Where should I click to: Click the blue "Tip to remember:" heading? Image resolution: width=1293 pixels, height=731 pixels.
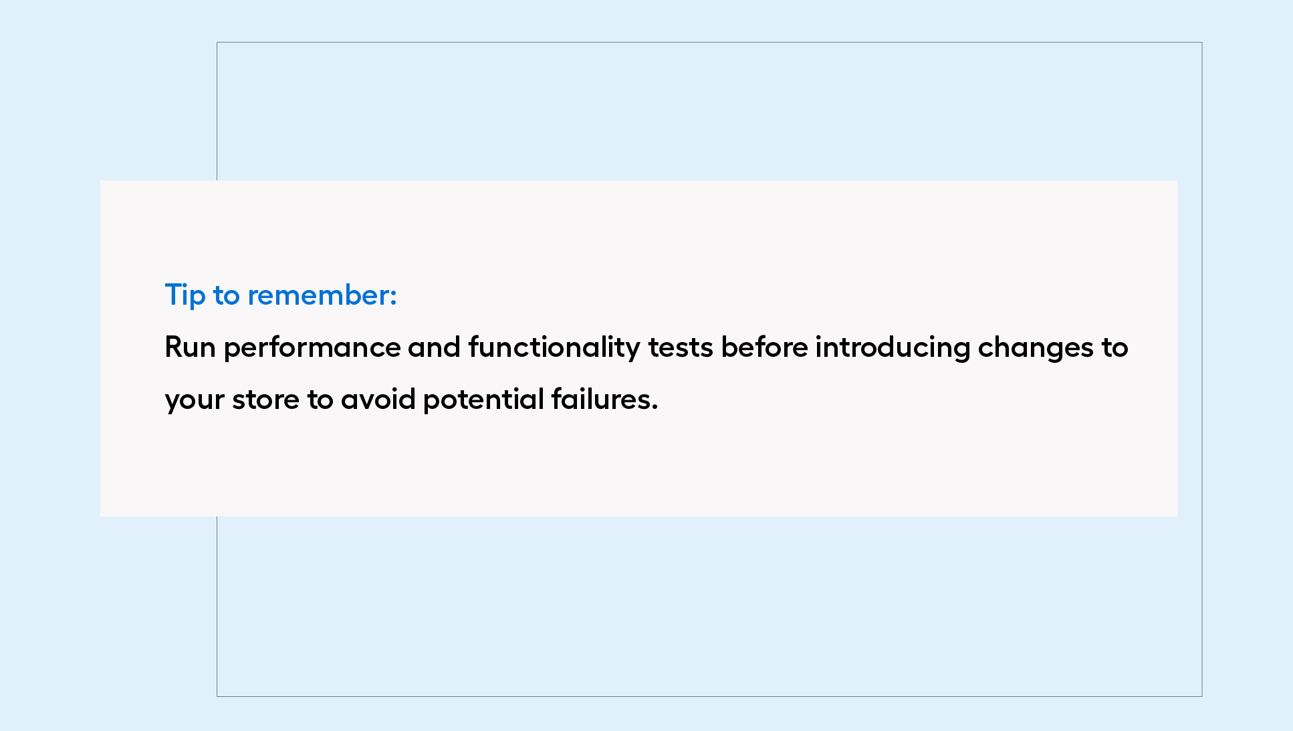pyautogui.click(x=281, y=295)
